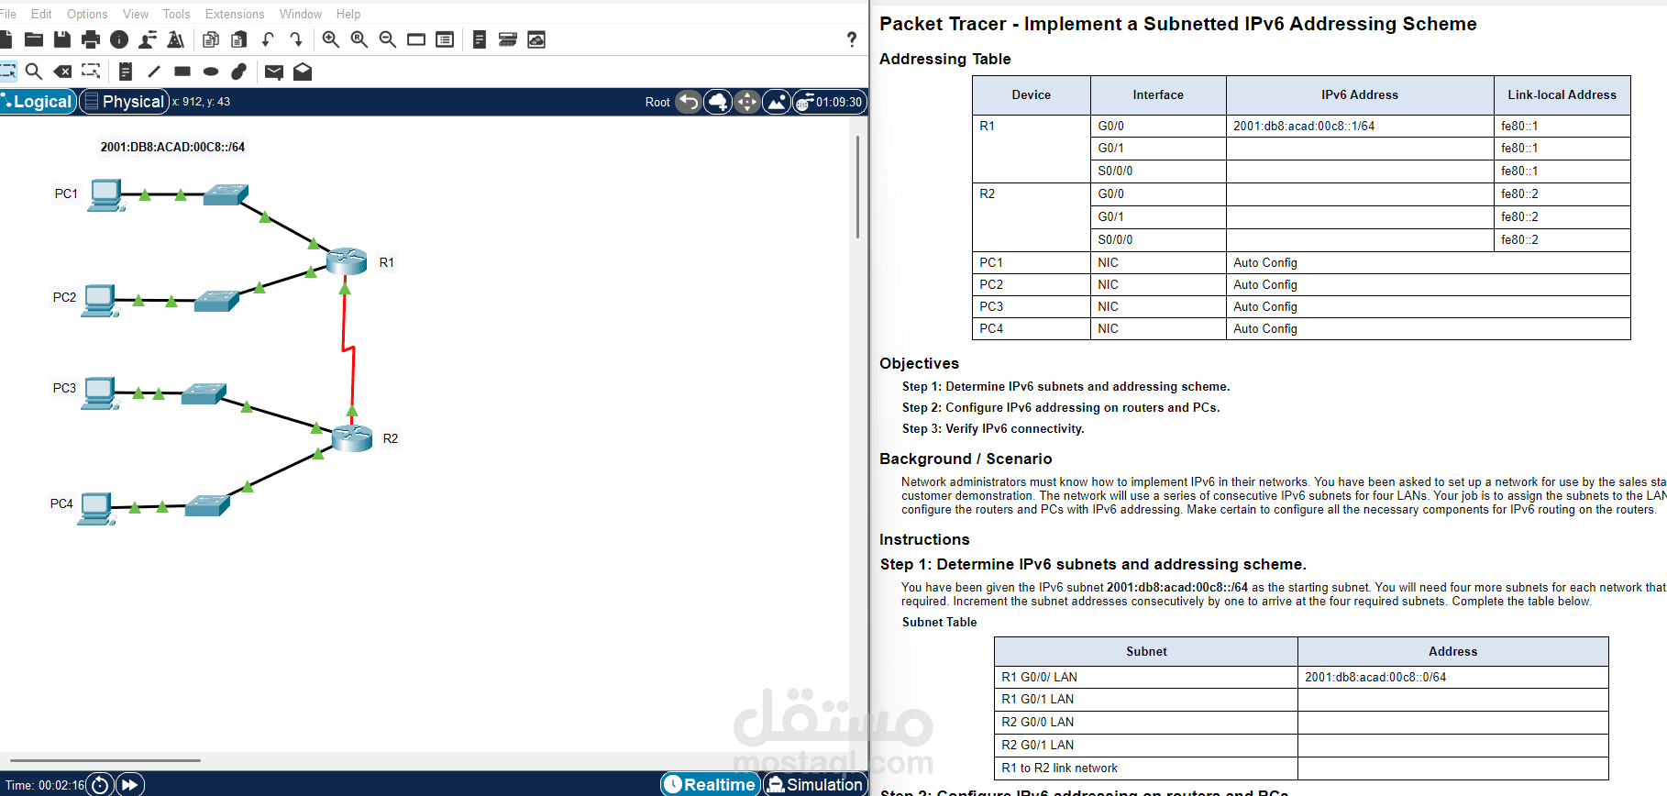Click the workspace horizontal scrollbar
The width and height of the screenshot is (1667, 796).
point(105,760)
